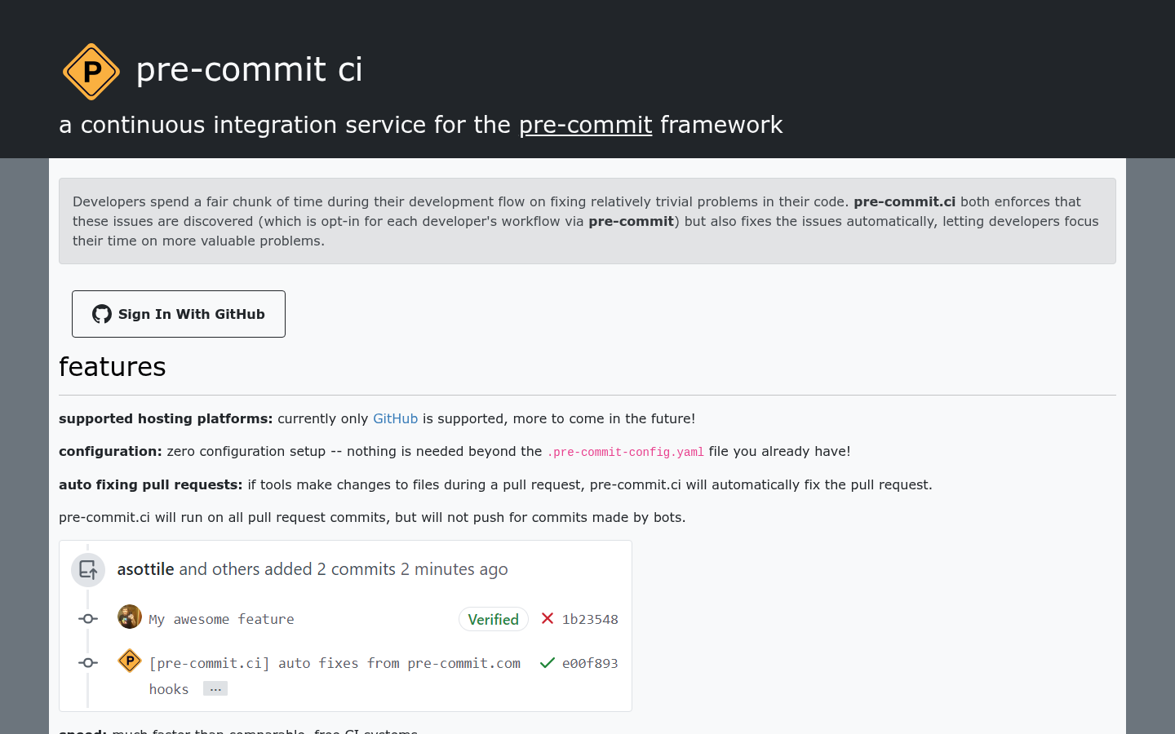Click bold "pre-commit.ci" in intro box
The width and height of the screenshot is (1175, 734).
[904, 201]
